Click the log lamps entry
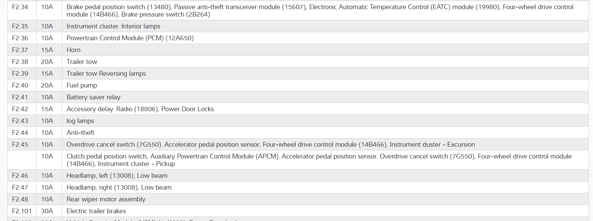The height and width of the screenshot is (221, 593). click(80, 121)
